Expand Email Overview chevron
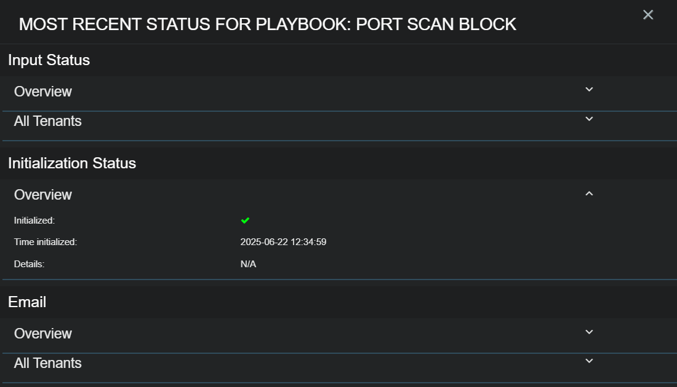Image resolution: width=677 pixels, height=387 pixels. 589,332
